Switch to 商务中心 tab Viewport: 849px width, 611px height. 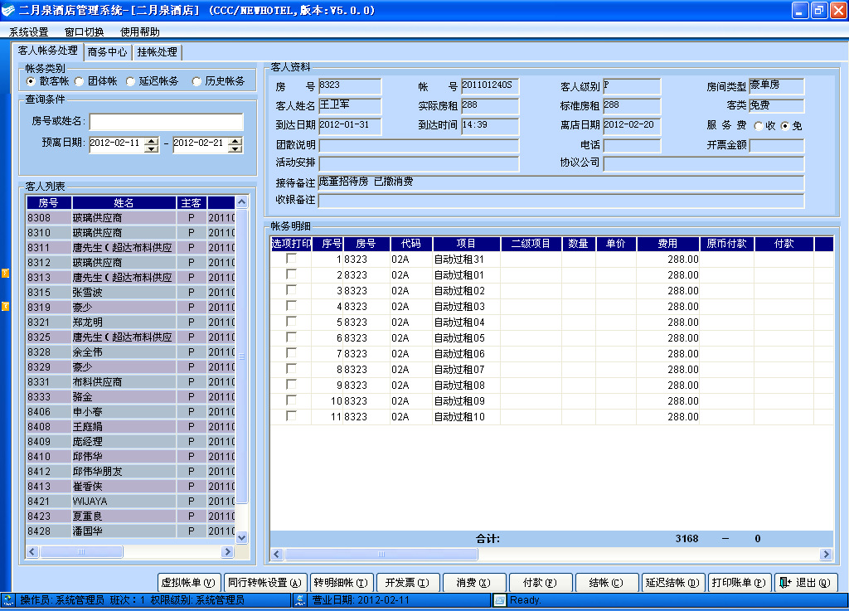107,52
